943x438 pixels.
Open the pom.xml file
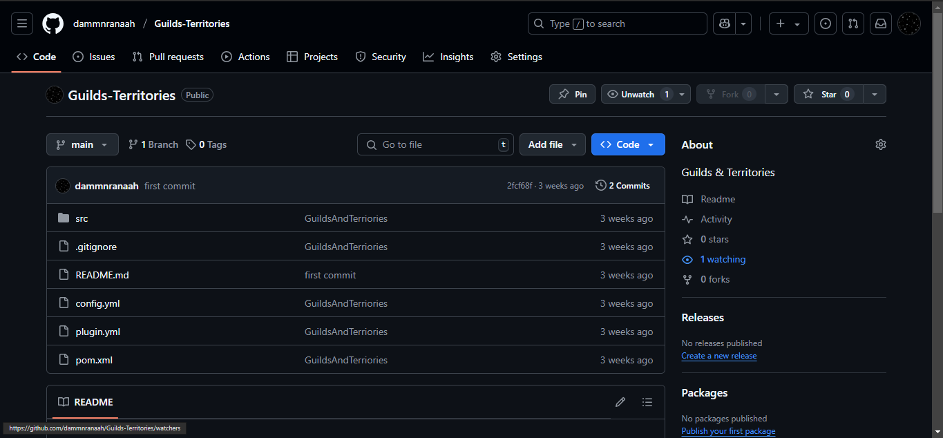pos(94,360)
